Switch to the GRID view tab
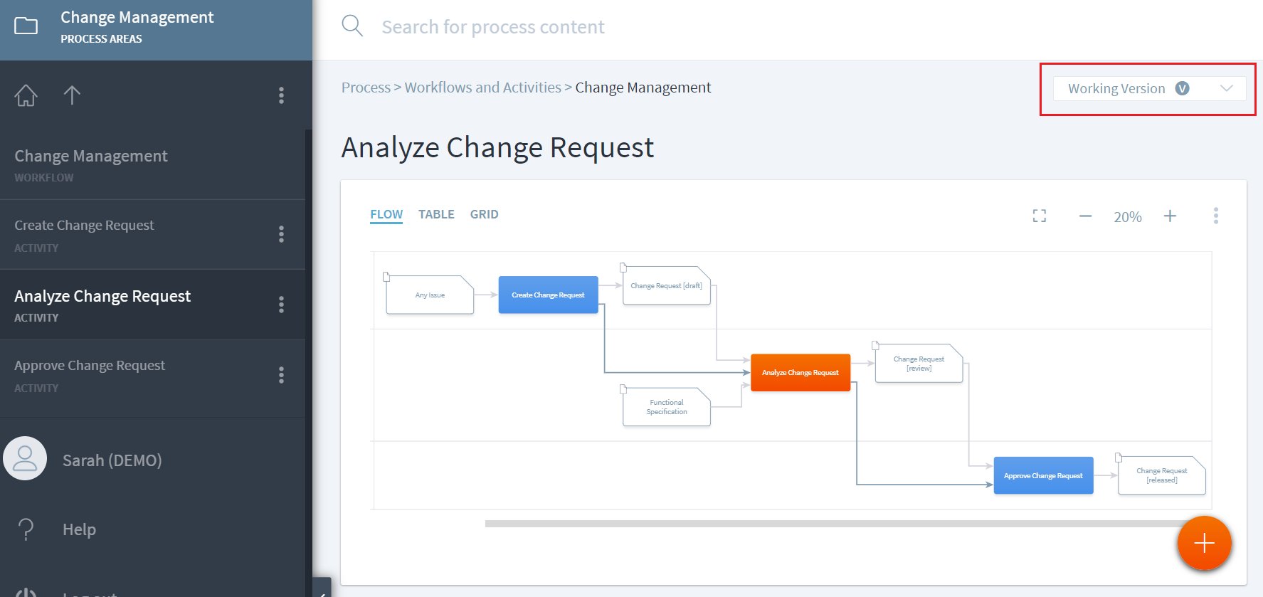1263x597 pixels. (484, 214)
